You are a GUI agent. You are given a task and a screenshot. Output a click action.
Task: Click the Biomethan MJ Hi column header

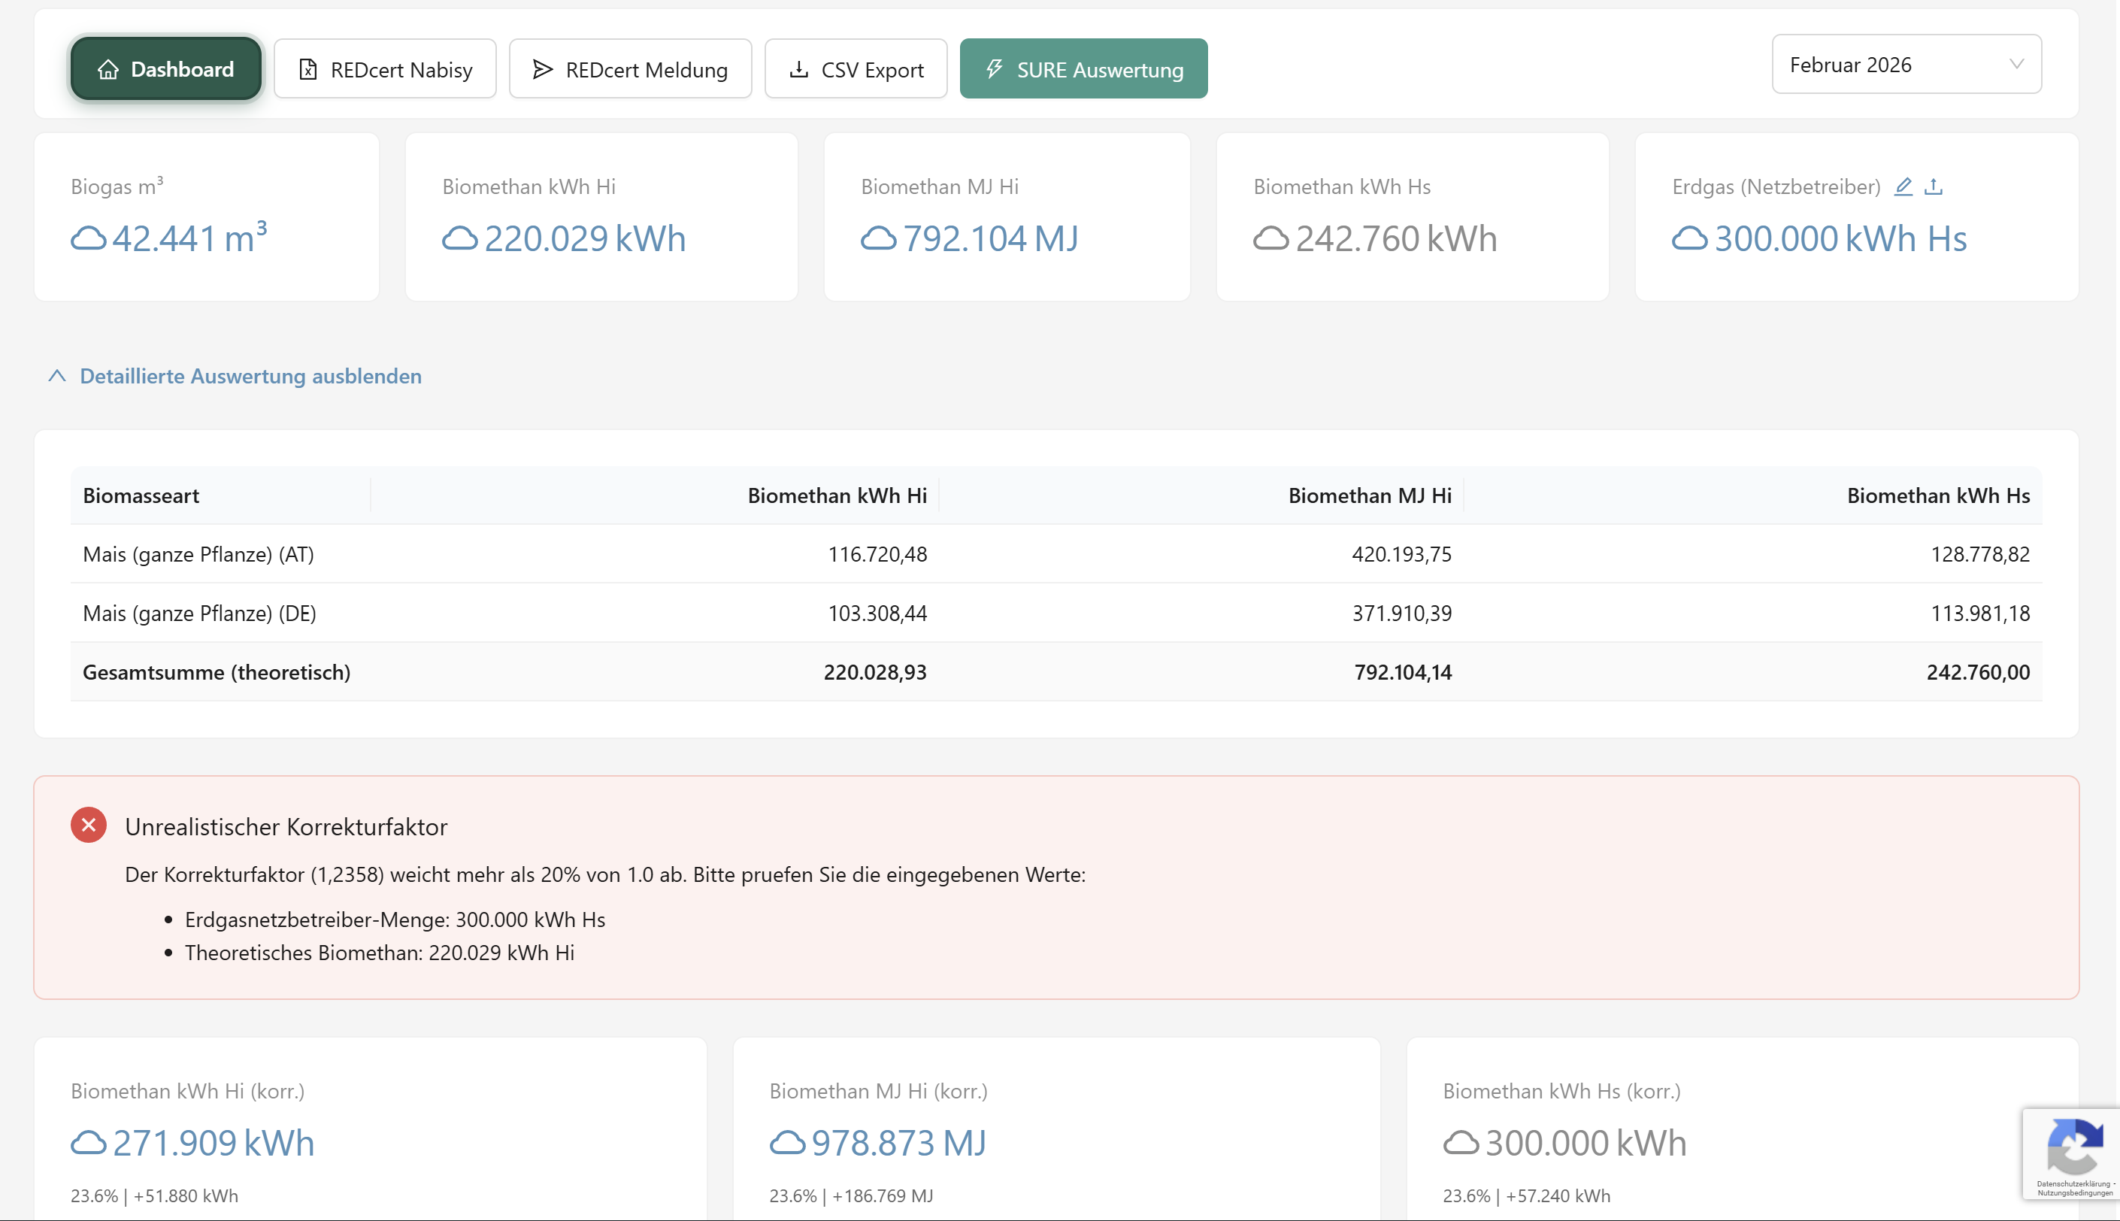[x=1369, y=495]
